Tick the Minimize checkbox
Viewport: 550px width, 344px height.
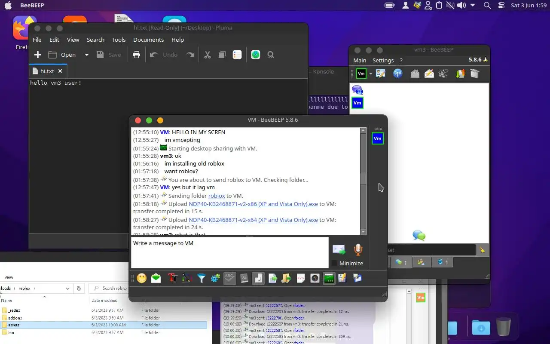[x=334, y=263]
